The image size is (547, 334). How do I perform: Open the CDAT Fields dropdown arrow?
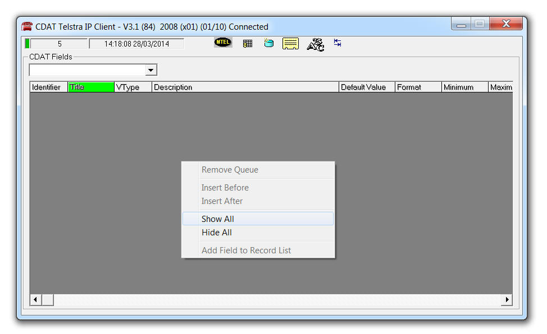(x=151, y=70)
